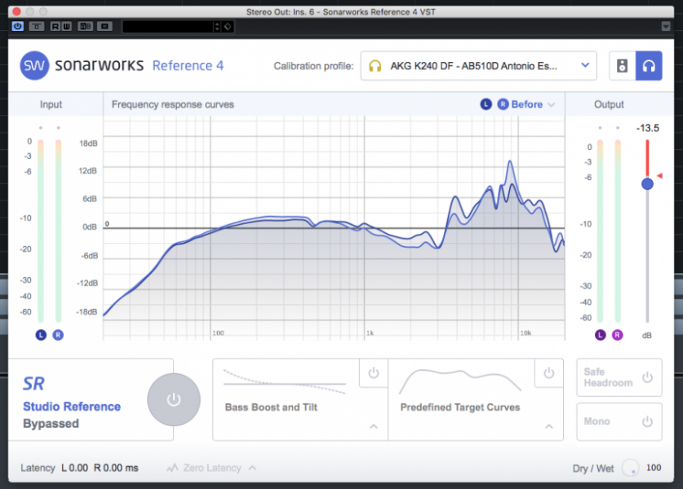Click the output R channel badge
683x489 pixels.
click(x=617, y=334)
